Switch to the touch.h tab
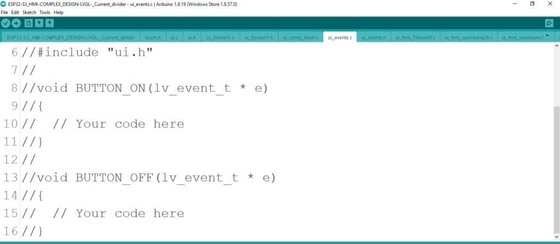 click(x=153, y=38)
